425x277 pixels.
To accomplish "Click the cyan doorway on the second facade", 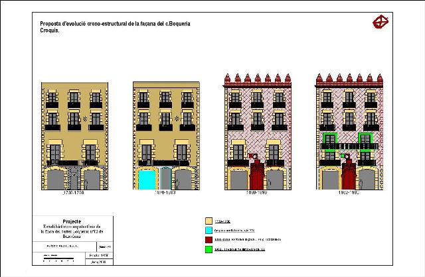I will tap(145, 179).
